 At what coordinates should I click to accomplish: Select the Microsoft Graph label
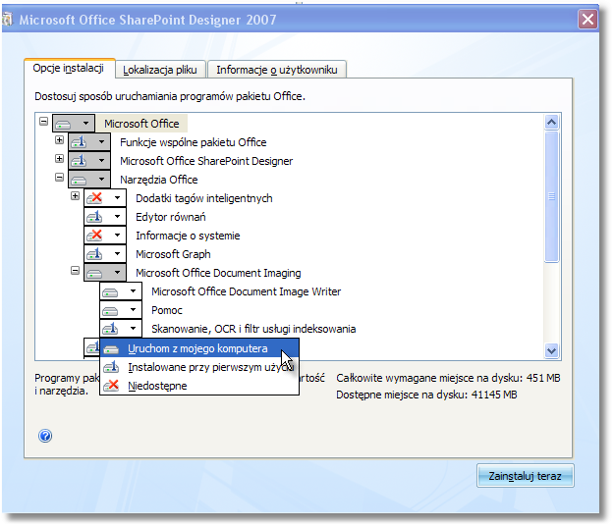(173, 255)
